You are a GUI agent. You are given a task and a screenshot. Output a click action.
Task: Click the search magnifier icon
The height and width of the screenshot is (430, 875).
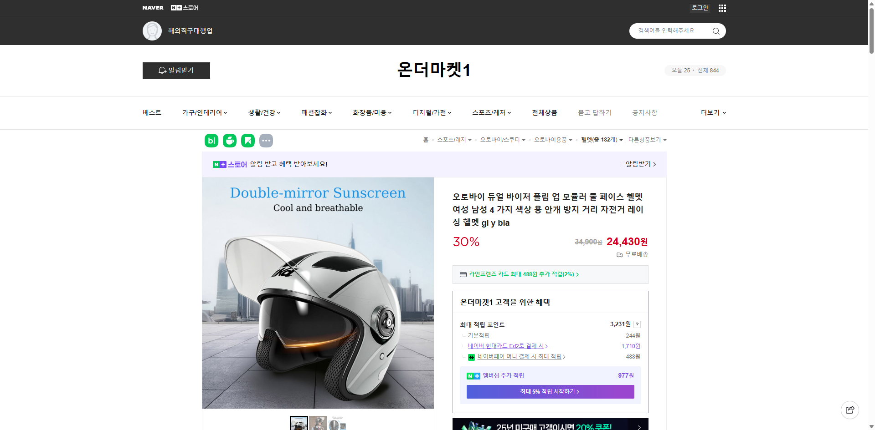(715, 30)
